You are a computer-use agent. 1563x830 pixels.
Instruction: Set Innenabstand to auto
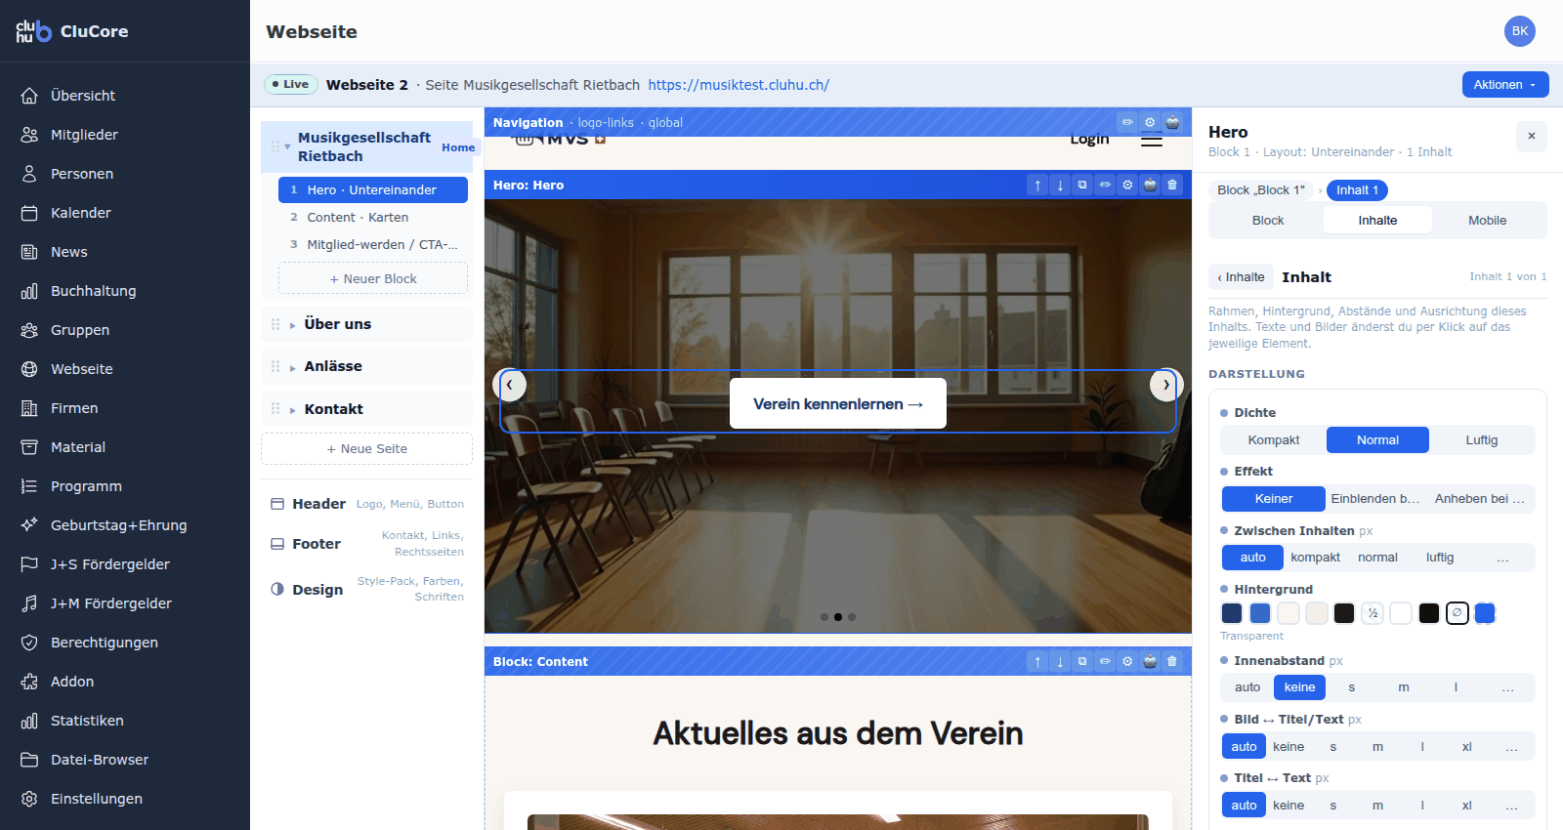pos(1247,687)
